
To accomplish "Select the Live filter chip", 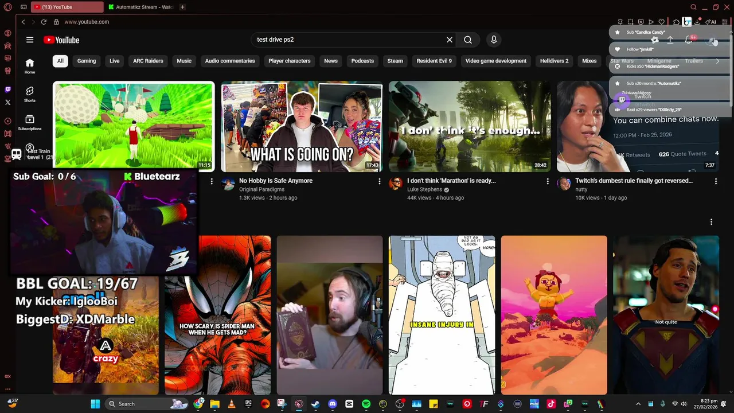I will (x=115, y=61).
